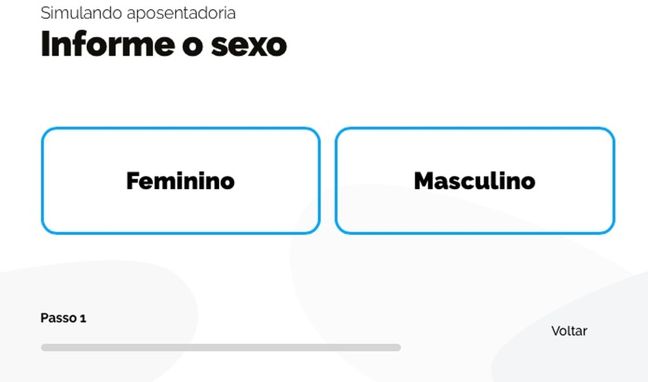The image size is (648, 382).
Task: Click the word "sexo" in the title
Action: click(249, 44)
